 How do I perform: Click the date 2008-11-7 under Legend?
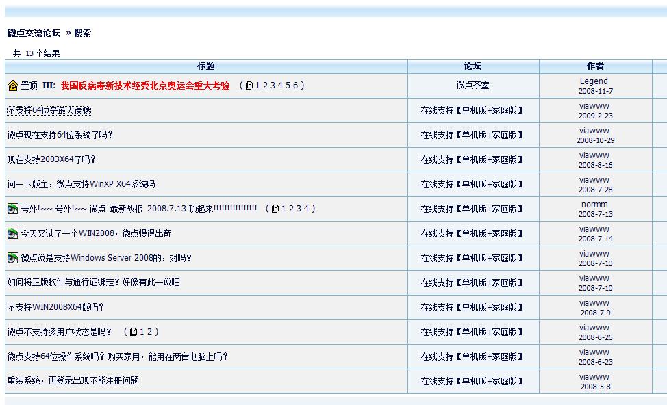coord(596,91)
